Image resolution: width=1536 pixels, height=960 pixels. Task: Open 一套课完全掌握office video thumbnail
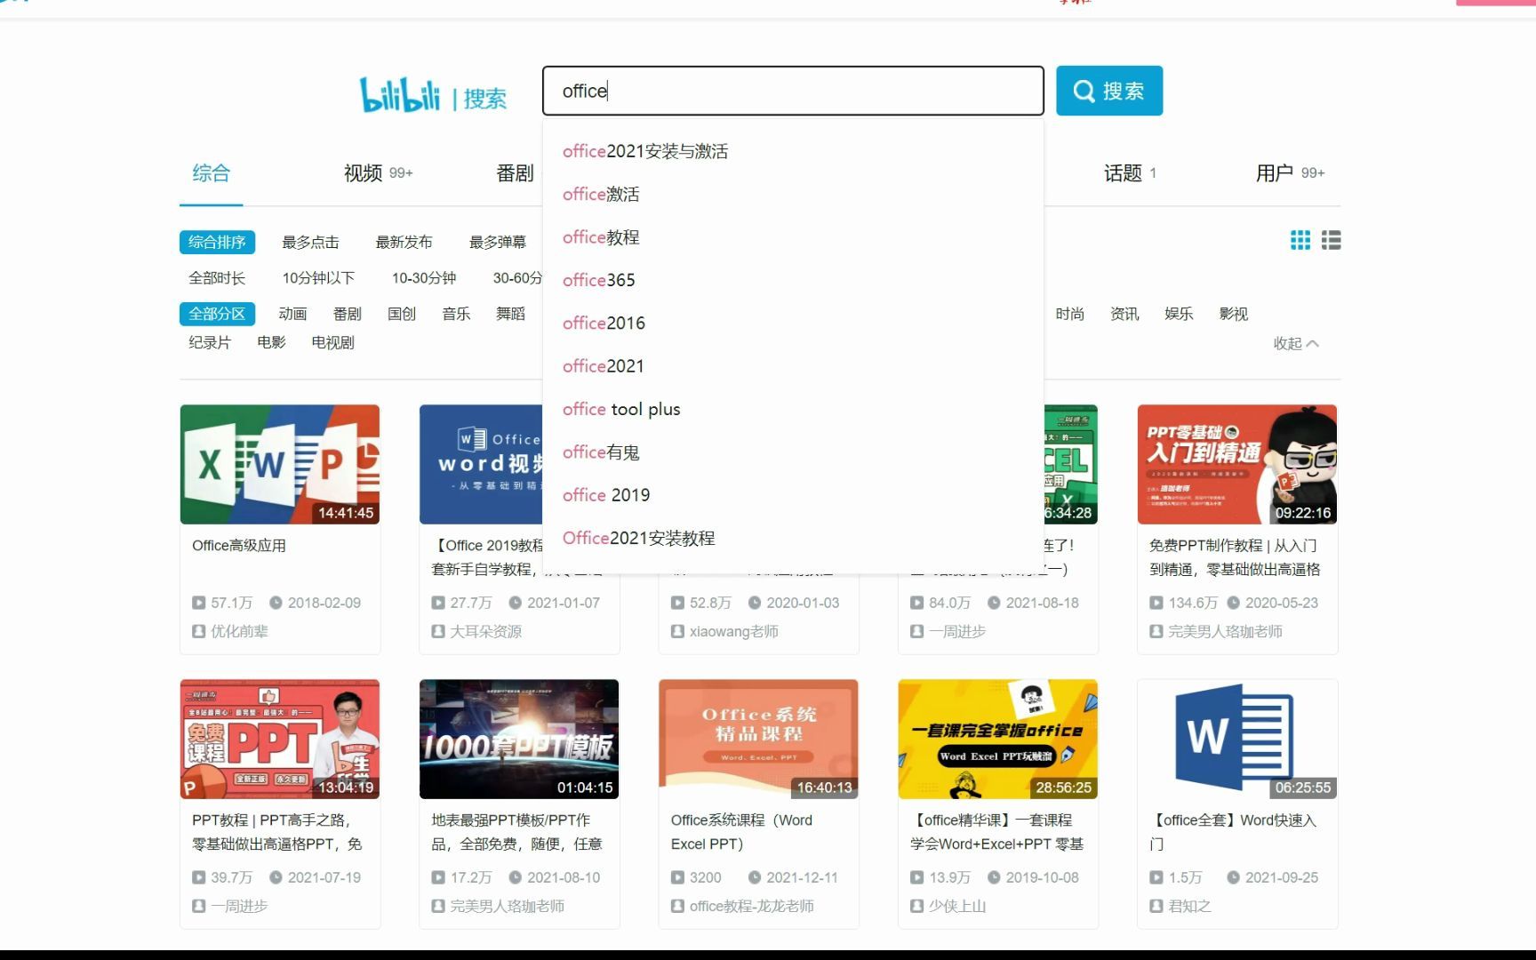click(998, 739)
